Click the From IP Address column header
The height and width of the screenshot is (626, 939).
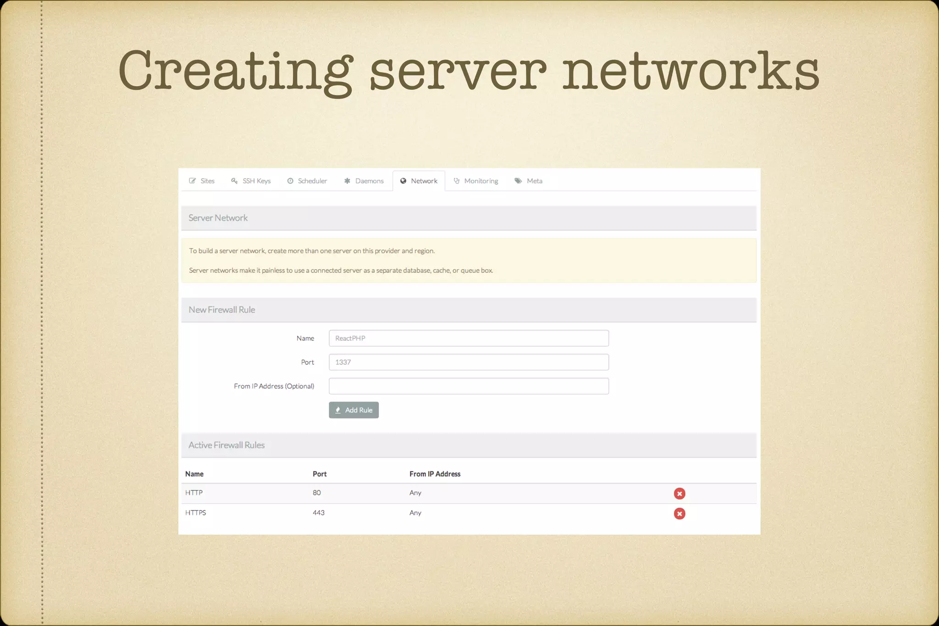click(435, 474)
